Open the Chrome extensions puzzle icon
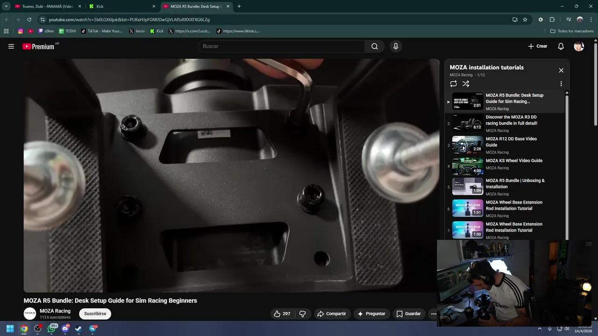 [x=552, y=20]
